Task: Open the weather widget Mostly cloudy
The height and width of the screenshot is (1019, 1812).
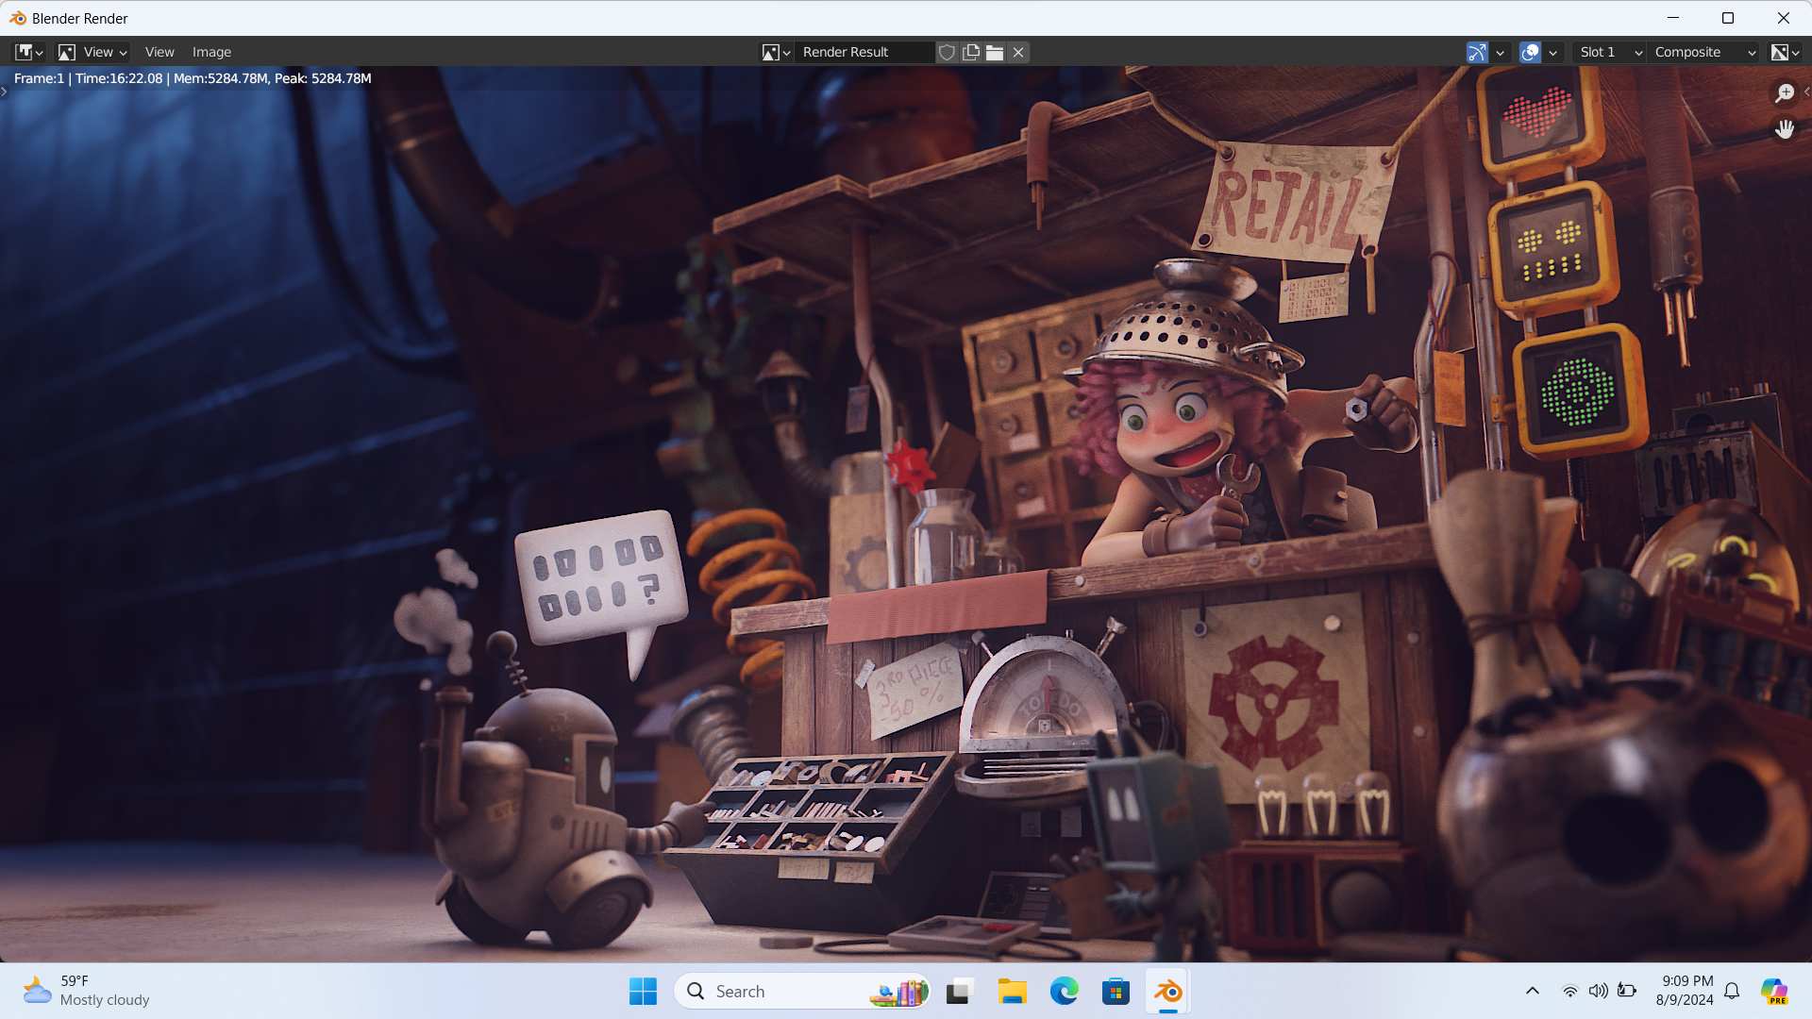Action: pyautogui.click(x=87, y=991)
